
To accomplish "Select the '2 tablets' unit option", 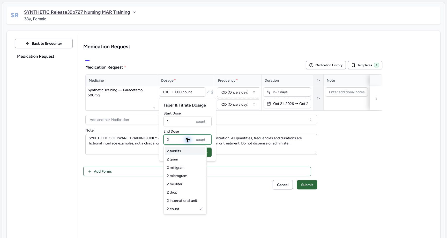I will [185, 151].
